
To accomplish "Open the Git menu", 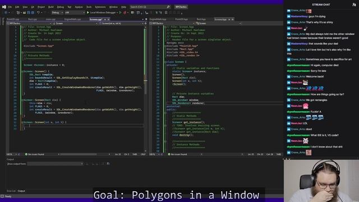I will point(33,7).
